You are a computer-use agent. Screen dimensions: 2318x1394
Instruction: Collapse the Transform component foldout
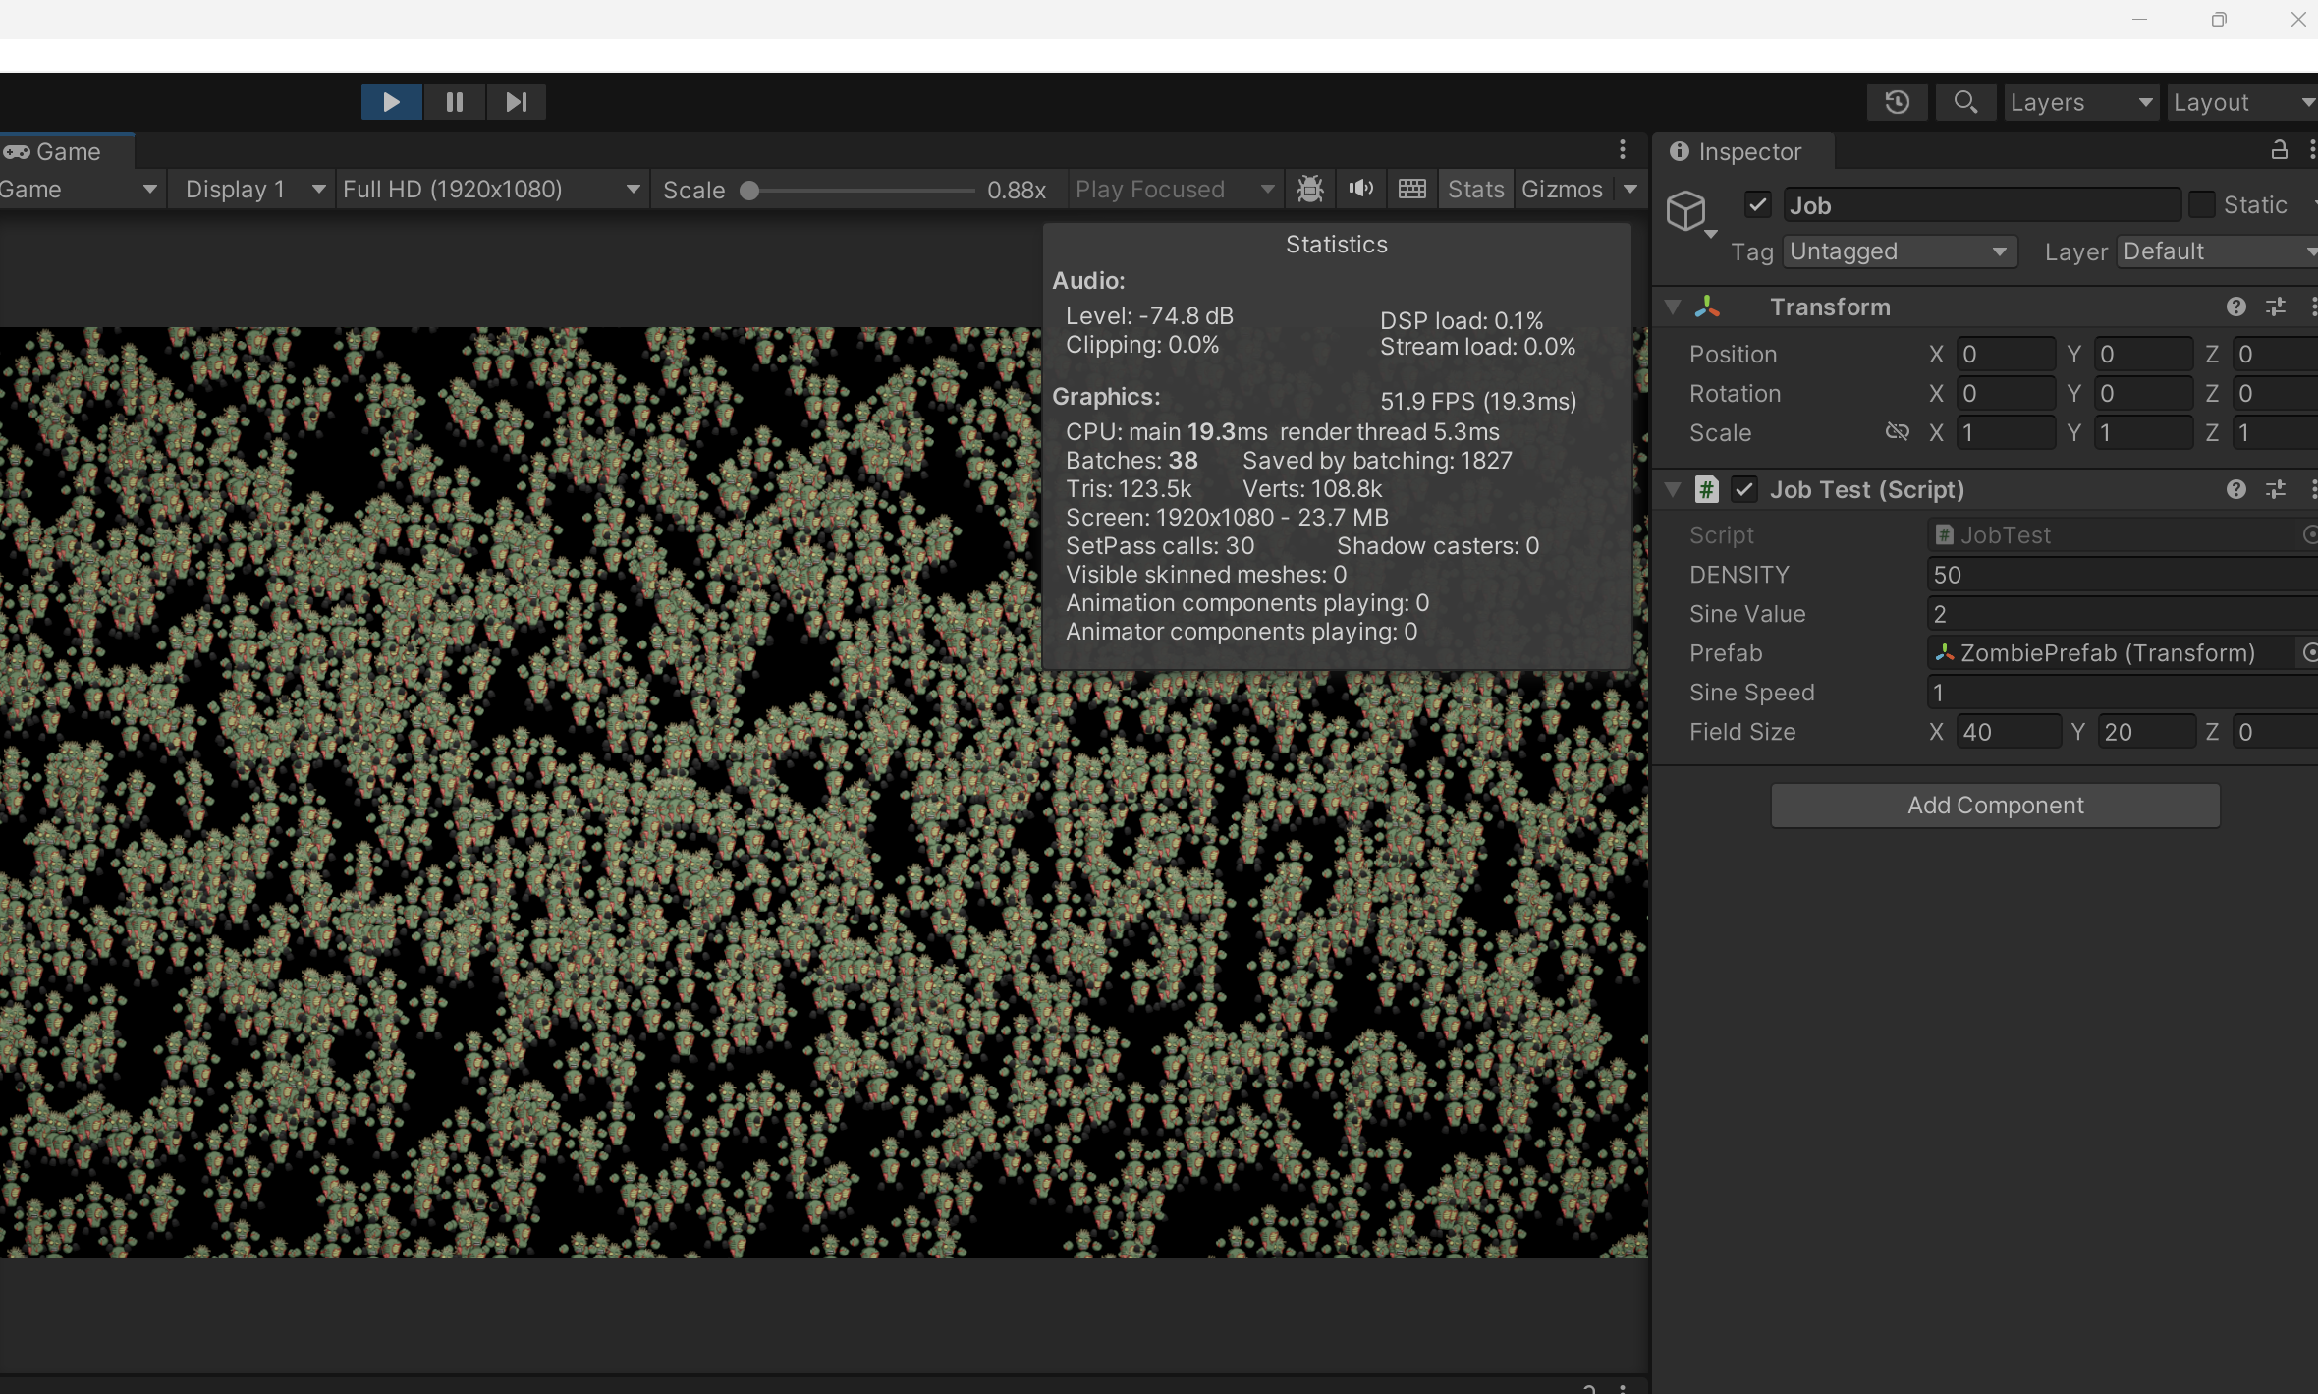pyautogui.click(x=1673, y=307)
